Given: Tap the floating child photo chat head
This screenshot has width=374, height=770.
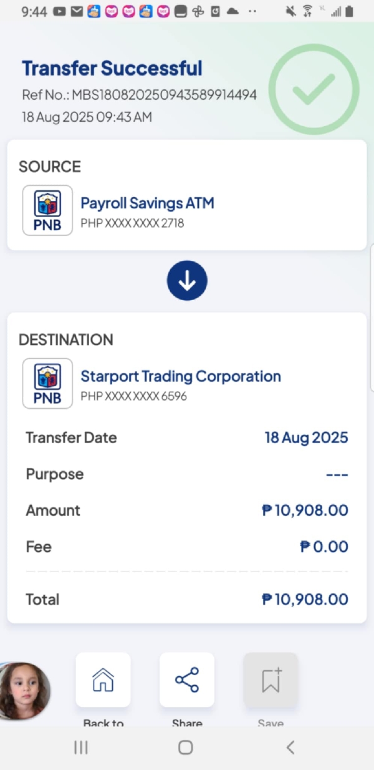Looking at the screenshot, I should click(24, 691).
